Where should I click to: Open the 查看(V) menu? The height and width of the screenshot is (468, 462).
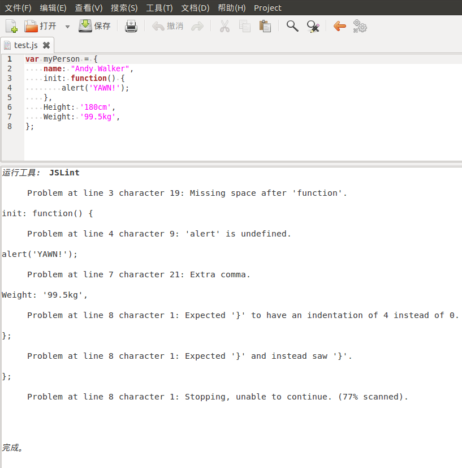(89, 8)
